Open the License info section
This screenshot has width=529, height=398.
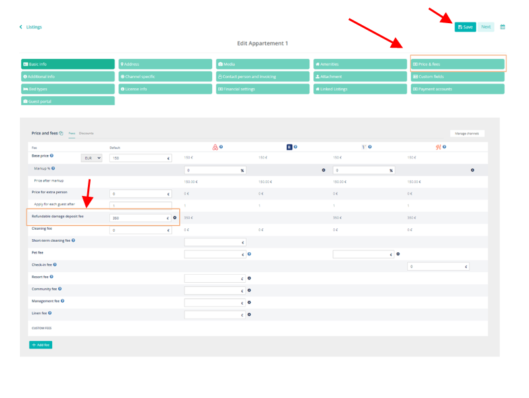click(165, 89)
